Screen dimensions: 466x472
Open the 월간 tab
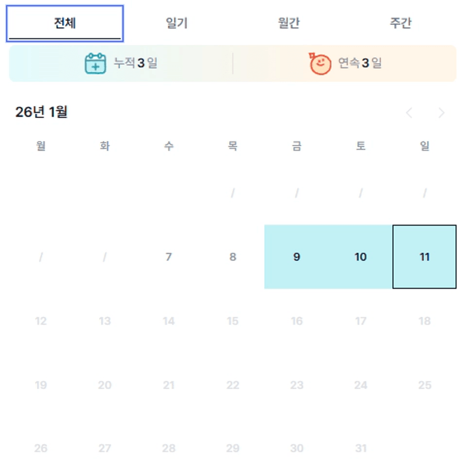(289, 24)
